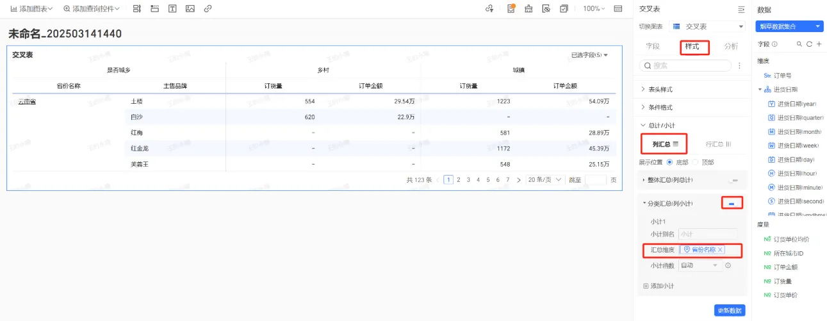
Task: Select the 进货日期(year) field
Action: click(792, 104)
